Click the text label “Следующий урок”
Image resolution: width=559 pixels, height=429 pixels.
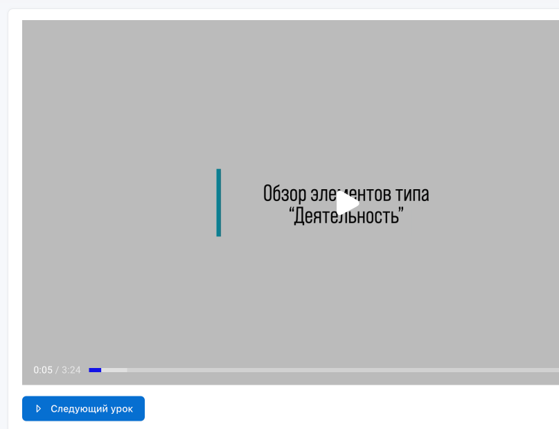[x=91, y=409]
